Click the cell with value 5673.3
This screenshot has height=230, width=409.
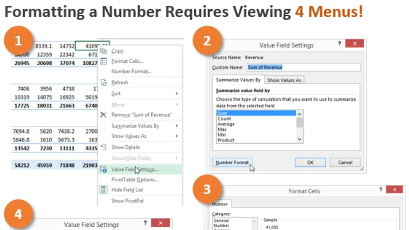(x=66, y=140)
